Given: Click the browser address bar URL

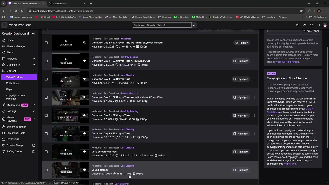Looking at the screenshot, I should (x=63, y=11).
